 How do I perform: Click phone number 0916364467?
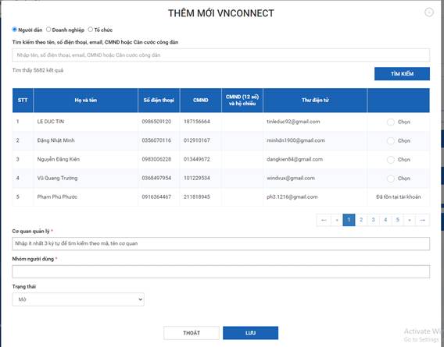pyautogui.click(x=156, y=197)
